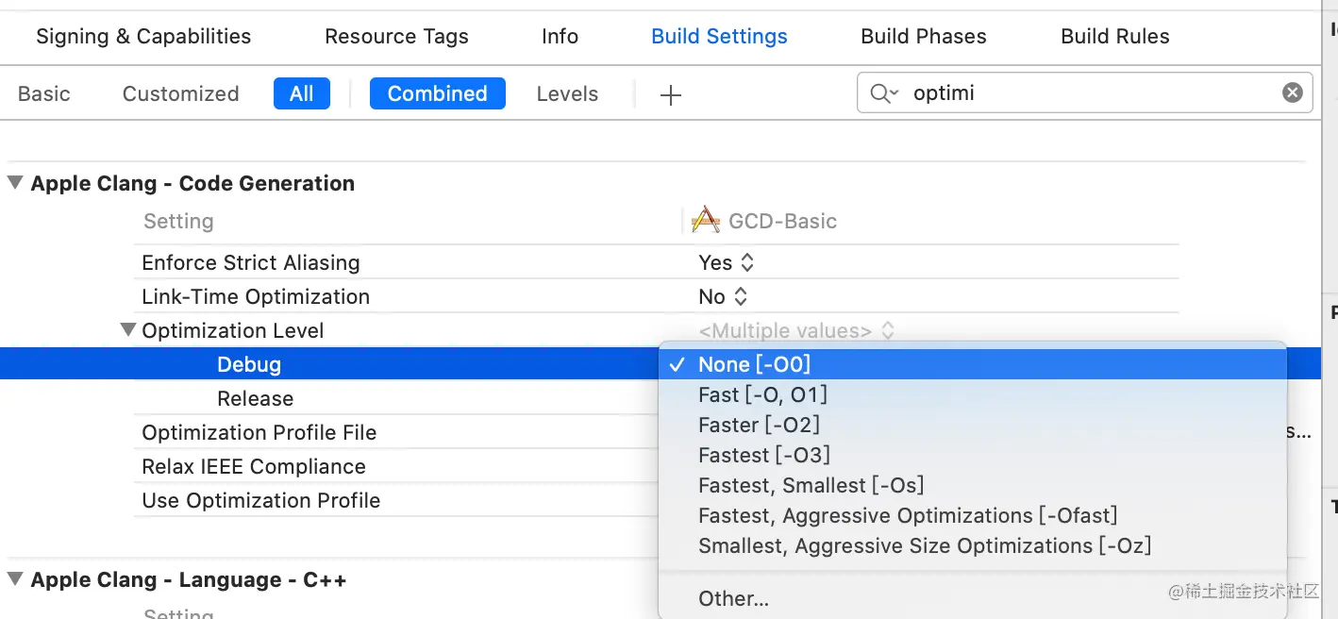Click the GCD-Basic target app icon
Viewport: 1338px width, 619px height.
(x=705, y=221)
